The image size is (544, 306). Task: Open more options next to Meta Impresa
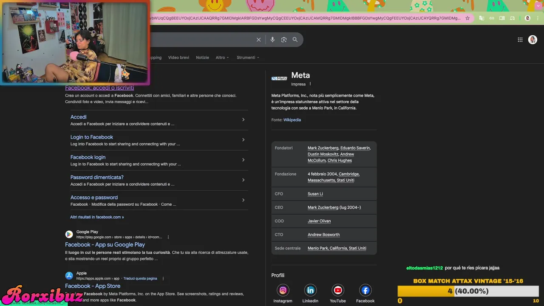click(x=310, y=84)
